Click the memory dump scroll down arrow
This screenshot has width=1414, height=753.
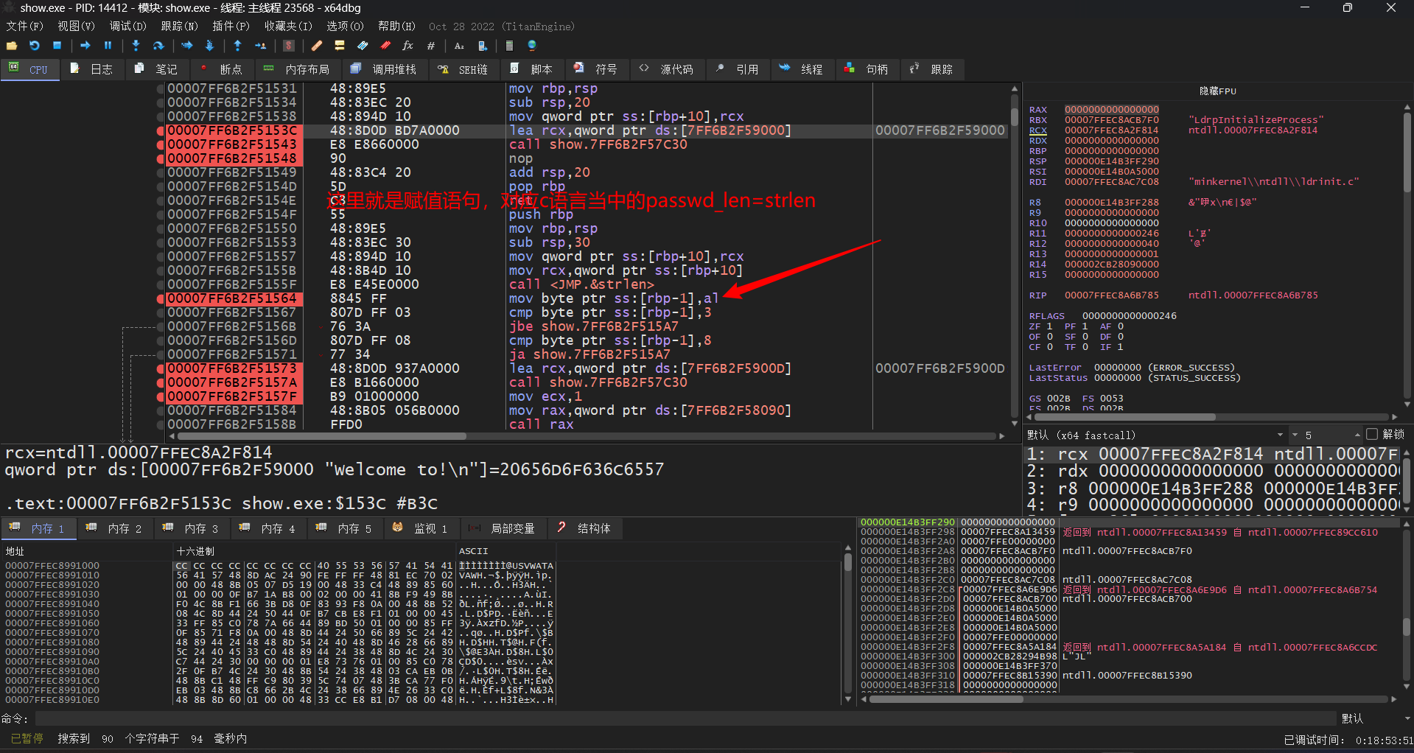(847, 698)
